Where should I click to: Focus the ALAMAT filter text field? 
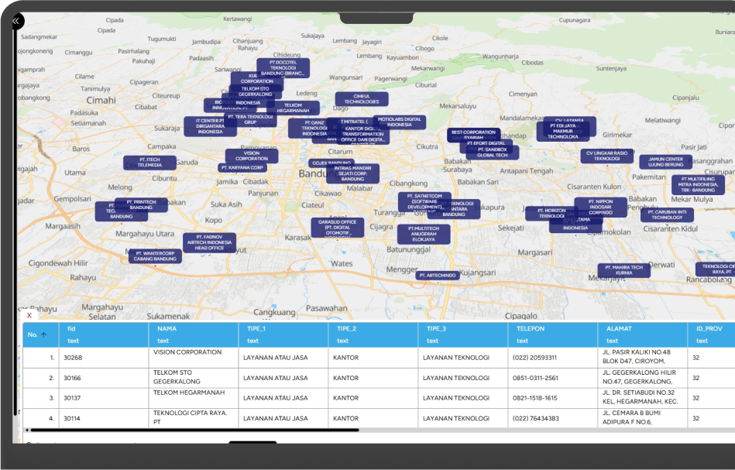[x=641, y=341]
